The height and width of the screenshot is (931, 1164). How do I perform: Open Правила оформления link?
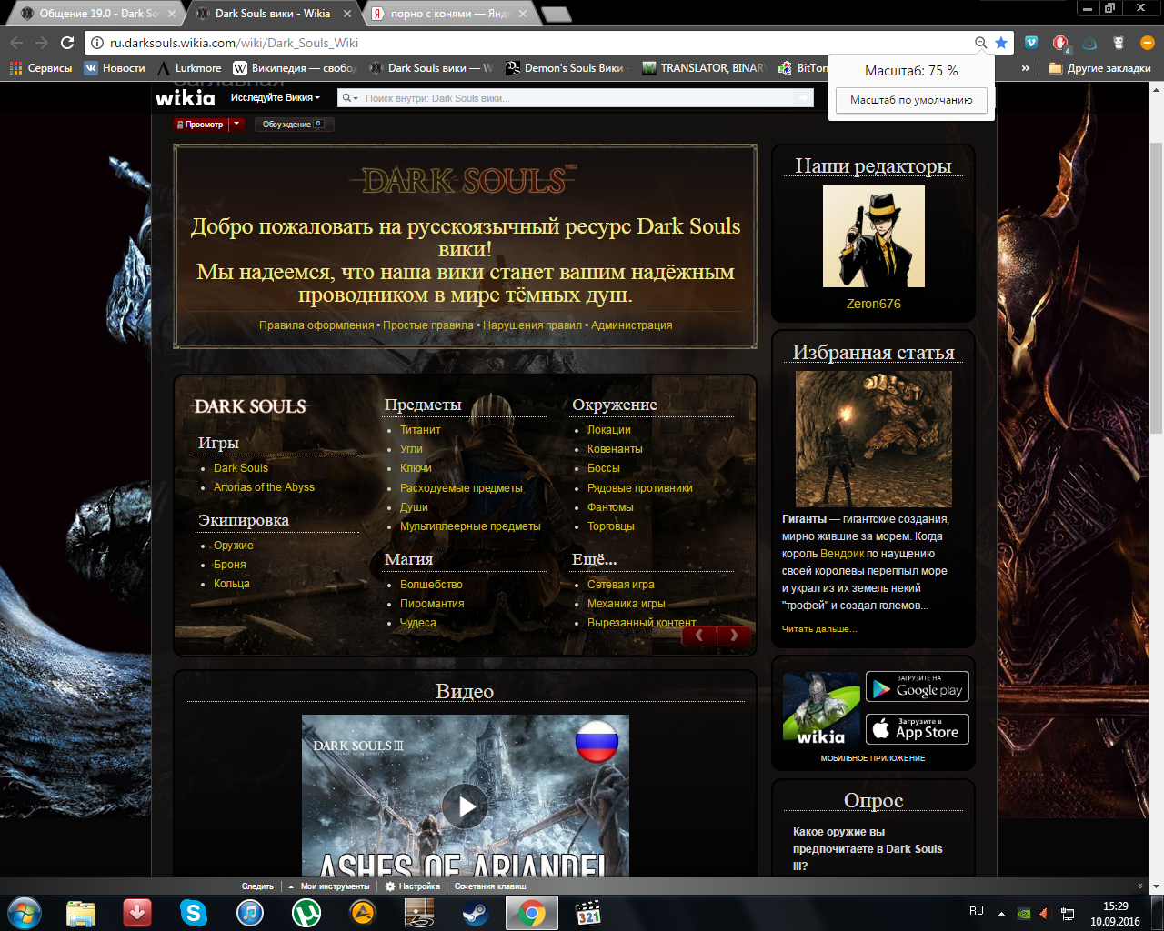click(316, 325)
